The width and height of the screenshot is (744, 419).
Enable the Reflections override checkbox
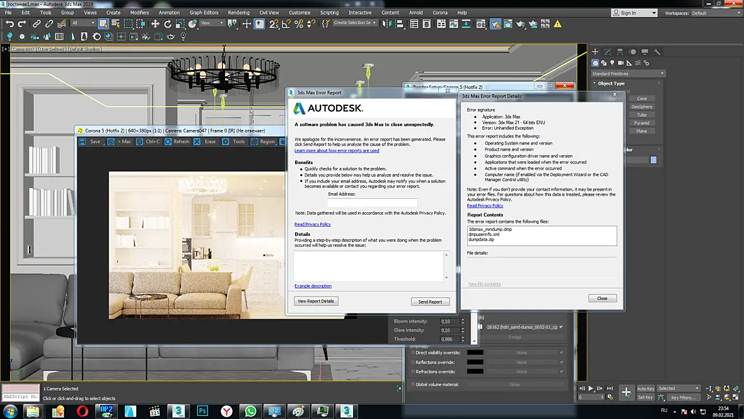(413, 362)
